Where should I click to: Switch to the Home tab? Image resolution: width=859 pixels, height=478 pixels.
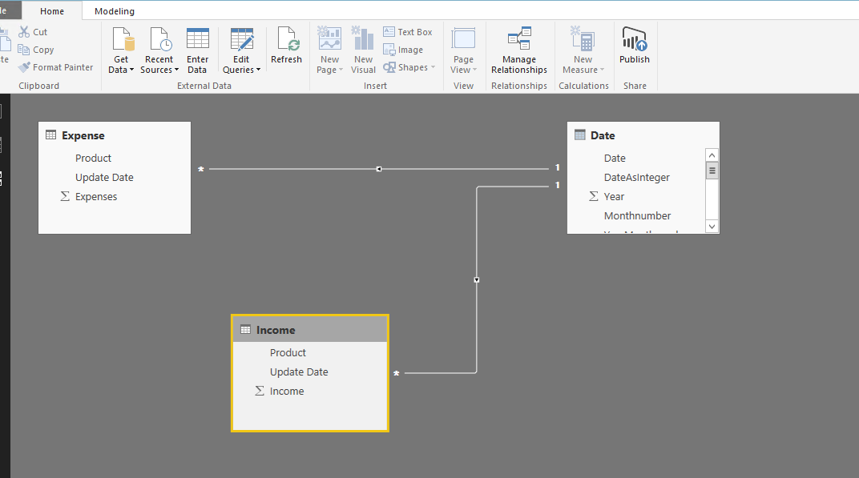click(x=52, y=11)
